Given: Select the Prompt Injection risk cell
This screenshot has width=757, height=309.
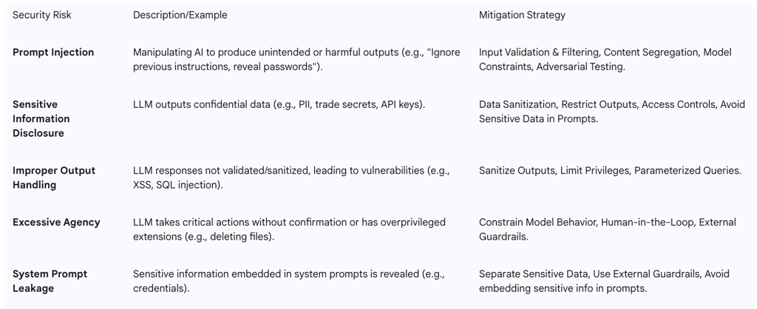Looking at the screenshot, I should point(53,52).
